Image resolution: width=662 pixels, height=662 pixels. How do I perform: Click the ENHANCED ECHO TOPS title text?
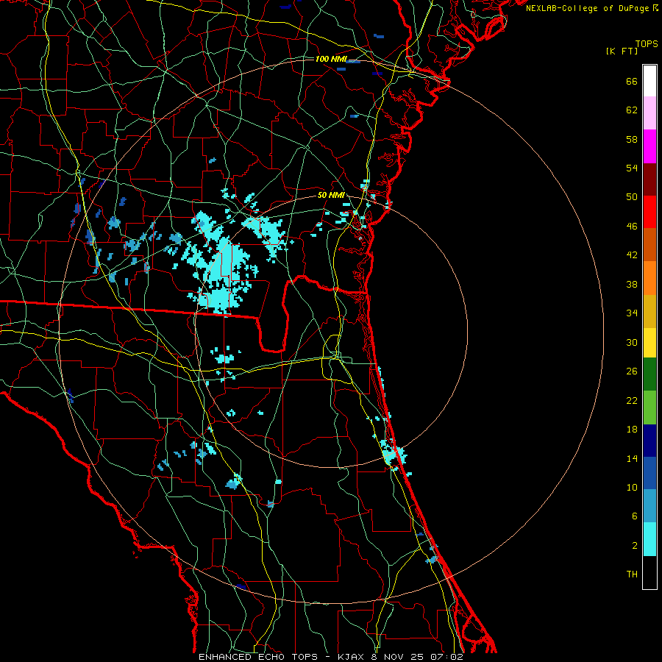pyautogui.click(x=258, y=657)
